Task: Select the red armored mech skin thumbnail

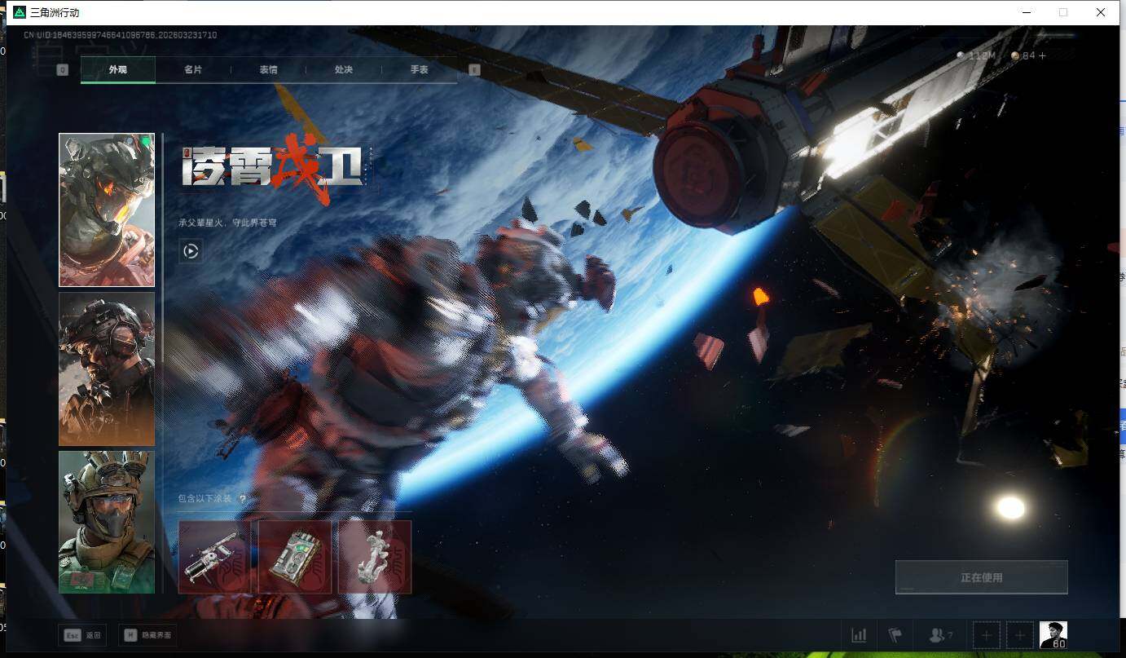Action: point(107,210)
